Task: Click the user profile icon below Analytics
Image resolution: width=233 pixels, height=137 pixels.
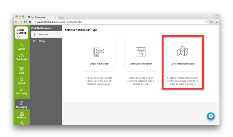Action: pyautogui.click(x=22, y=123)
